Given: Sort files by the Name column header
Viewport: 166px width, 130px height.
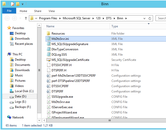Looking at the screenshot, I should tap(76, 26).
